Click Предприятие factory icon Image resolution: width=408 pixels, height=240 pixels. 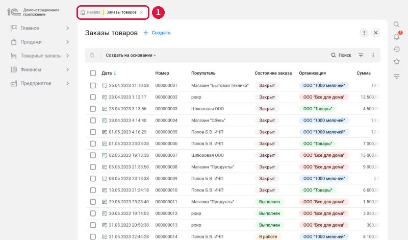coord(14,83)
